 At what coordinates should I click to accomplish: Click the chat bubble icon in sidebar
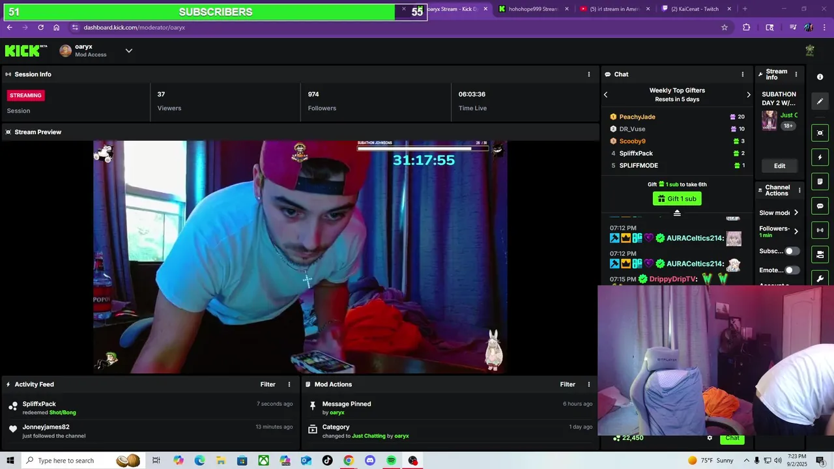coord(820,206)
